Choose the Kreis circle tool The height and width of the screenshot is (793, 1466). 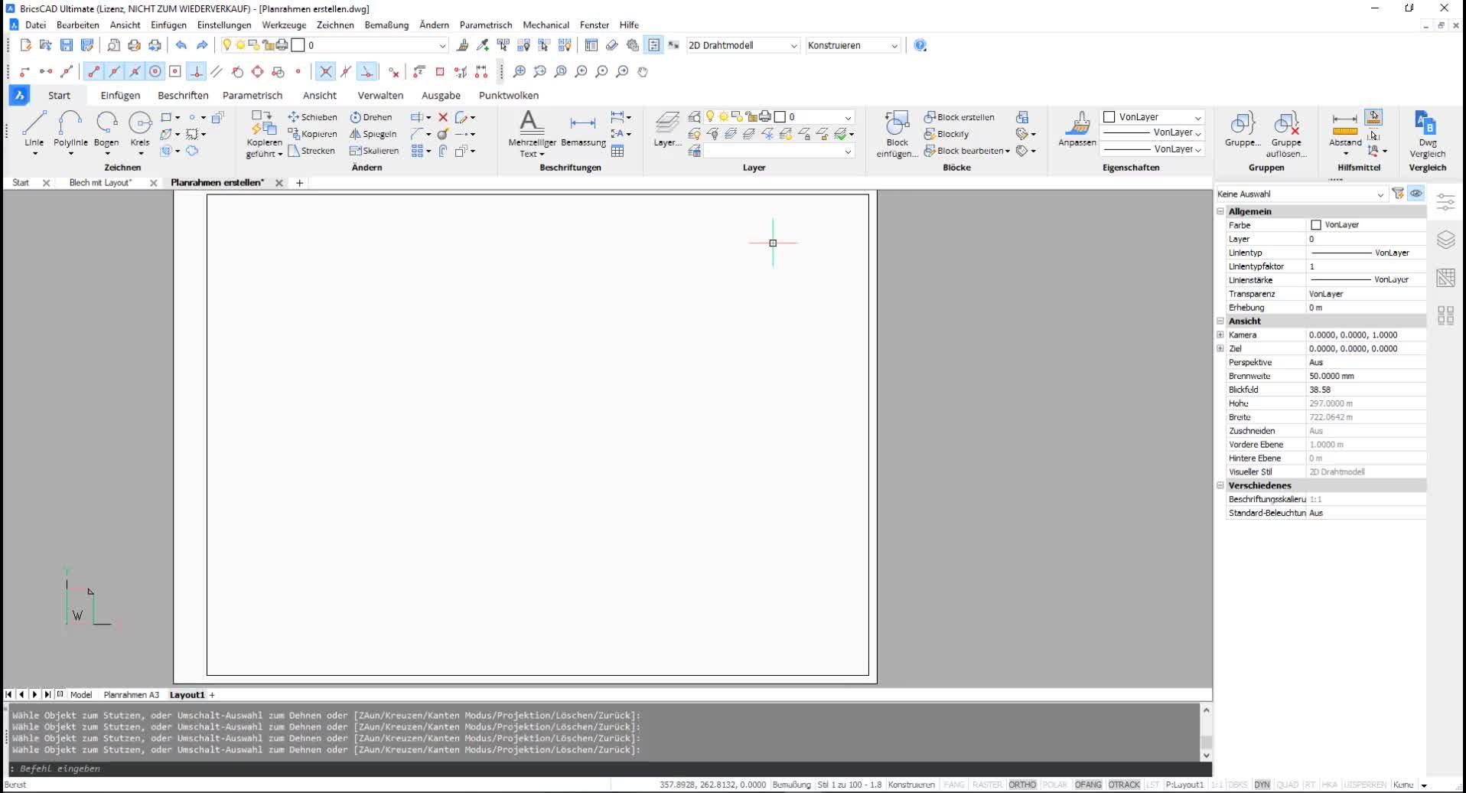(x=140, y=129)
